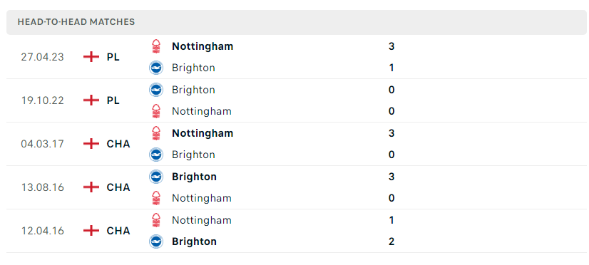Click Brighton crest in 19.10.22 match

click(x=156, y=90)
